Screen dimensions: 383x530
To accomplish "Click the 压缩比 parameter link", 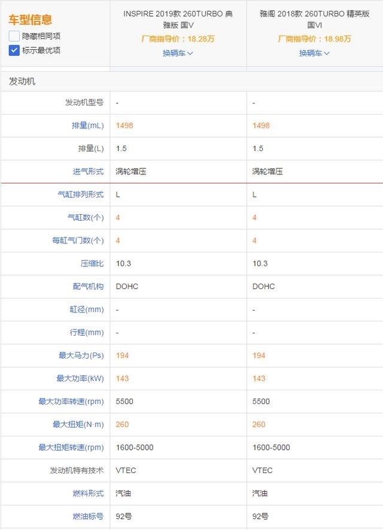I will [92, 263].
